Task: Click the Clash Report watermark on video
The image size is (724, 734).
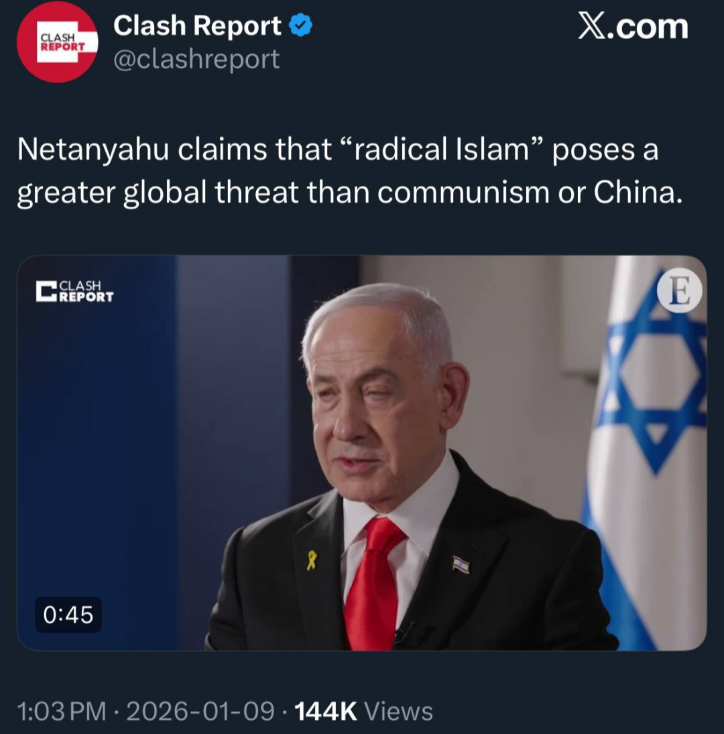Action: pos(75,291)
